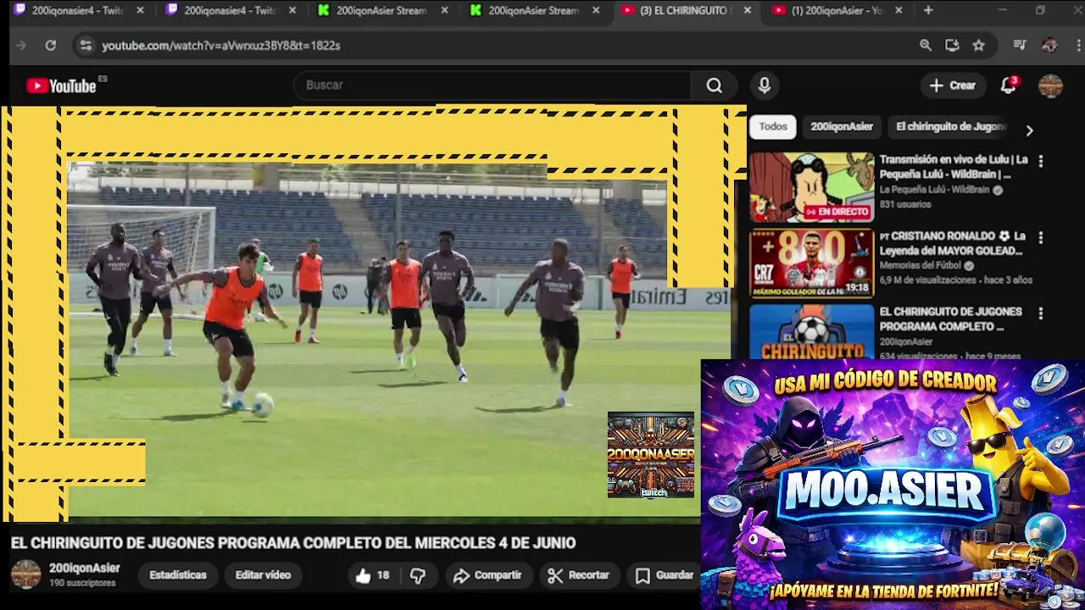Click Compartir to share video

(487, 575)
